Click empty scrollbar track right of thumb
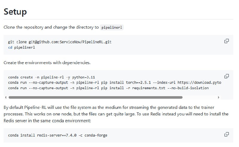Image resolution: width=239 pixels, height=147 pixels. [x=200, y=97]
